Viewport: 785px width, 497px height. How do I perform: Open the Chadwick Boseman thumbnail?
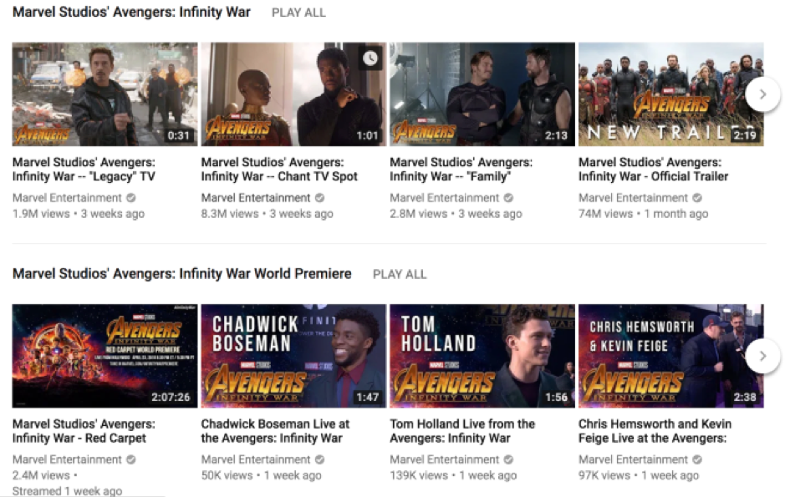[293, 356]
